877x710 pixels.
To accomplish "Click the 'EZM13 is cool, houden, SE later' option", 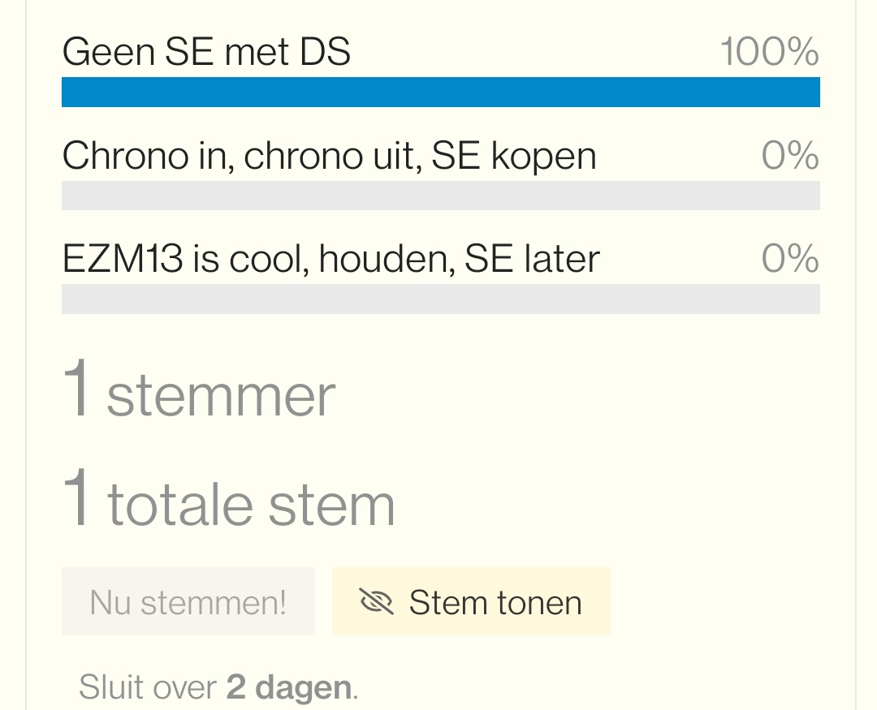I will 331,259.
